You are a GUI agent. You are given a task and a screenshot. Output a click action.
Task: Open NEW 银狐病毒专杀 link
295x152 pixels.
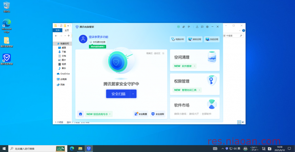tap(99, 114)
